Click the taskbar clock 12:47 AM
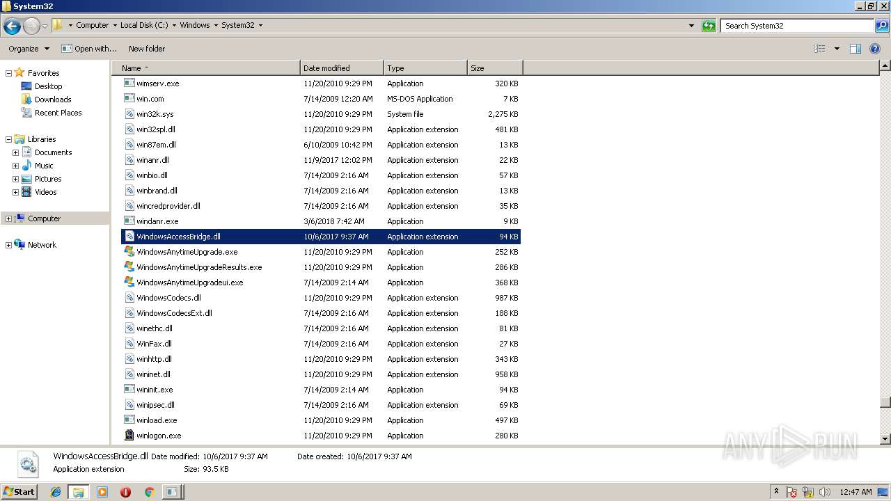 click(x=855, y=492)
